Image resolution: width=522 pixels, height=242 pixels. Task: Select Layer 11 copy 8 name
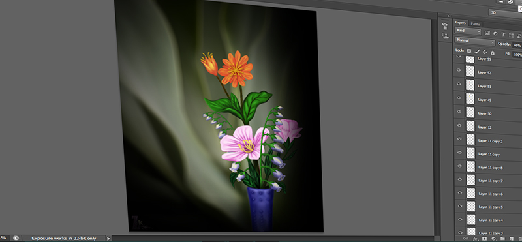491,168
